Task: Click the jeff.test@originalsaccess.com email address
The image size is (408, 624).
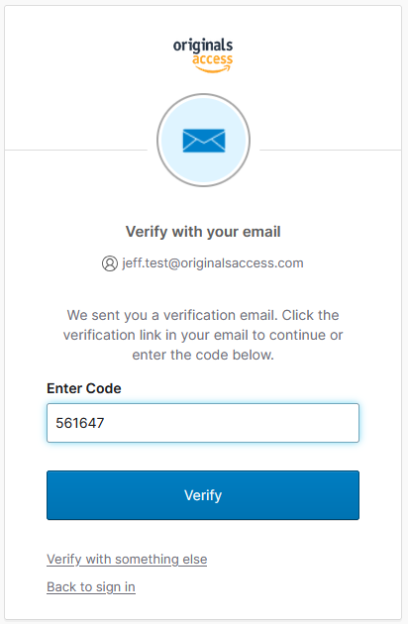Action: (213, 263)
